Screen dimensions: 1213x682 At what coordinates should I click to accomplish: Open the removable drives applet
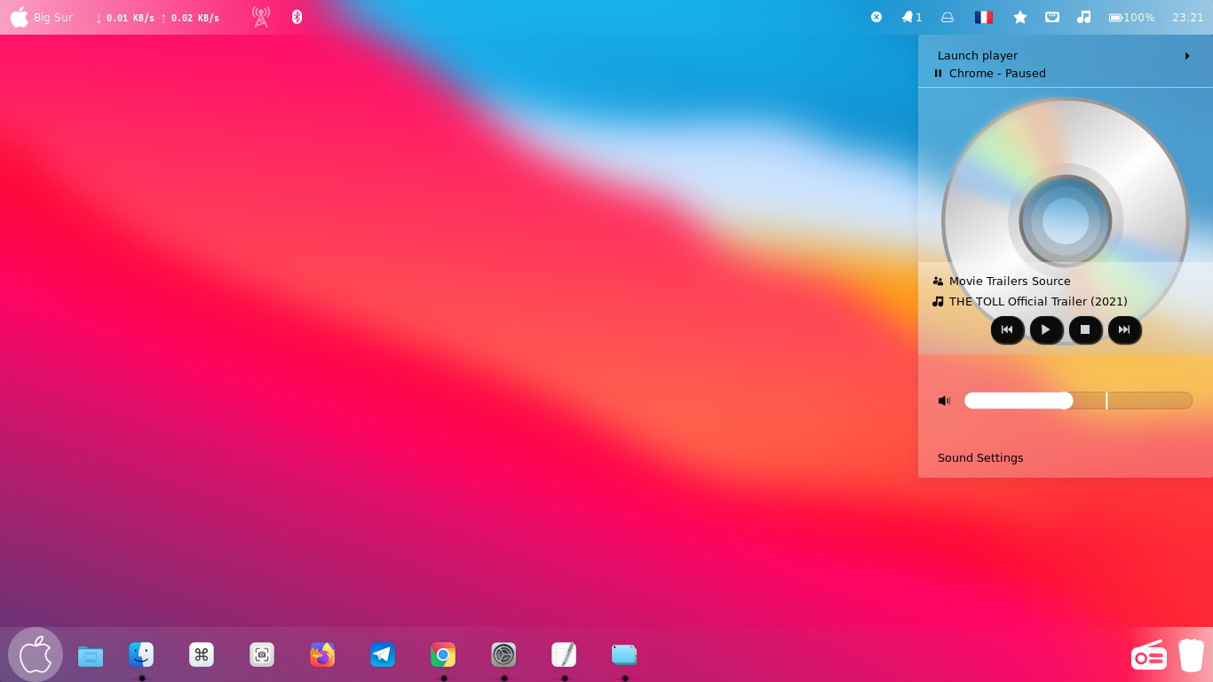click(947, 17)
